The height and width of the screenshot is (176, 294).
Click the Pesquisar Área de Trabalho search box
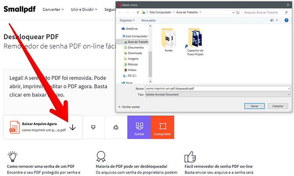pos(266,12)
